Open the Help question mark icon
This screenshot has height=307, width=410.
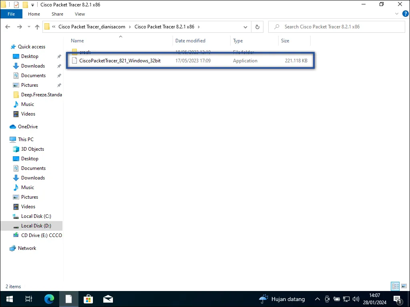point(405,14)
